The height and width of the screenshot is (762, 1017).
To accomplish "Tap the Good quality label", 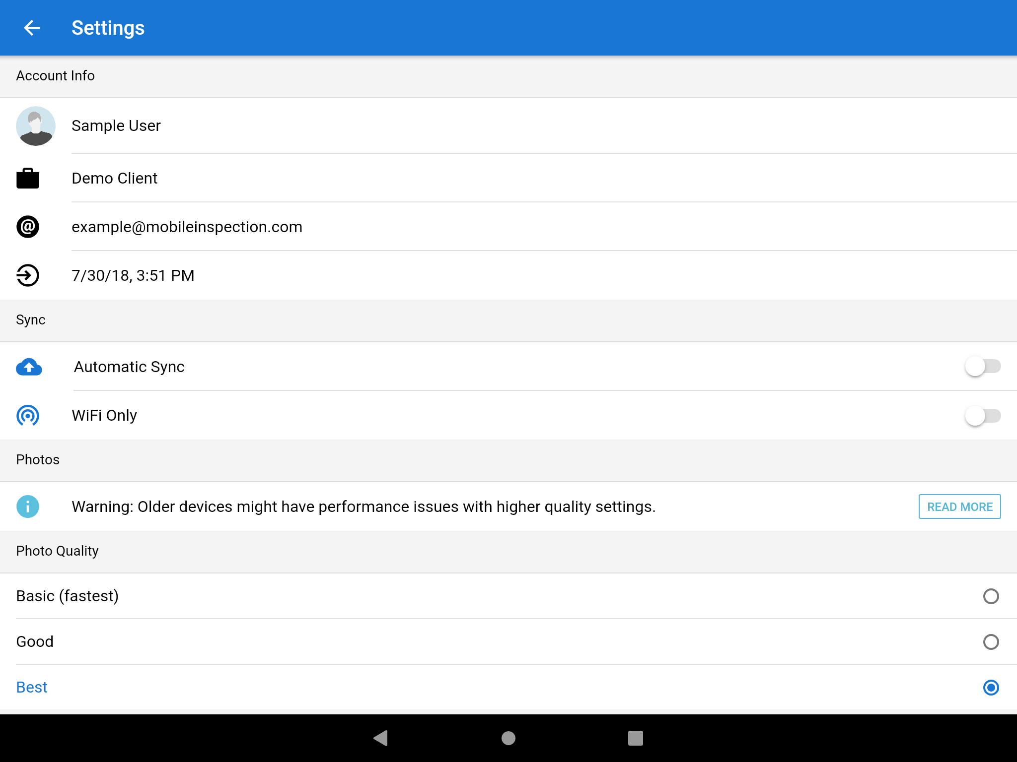I will tap(35, 641).
